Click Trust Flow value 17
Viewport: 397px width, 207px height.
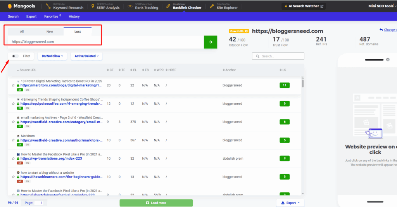(x=276, y=40)
